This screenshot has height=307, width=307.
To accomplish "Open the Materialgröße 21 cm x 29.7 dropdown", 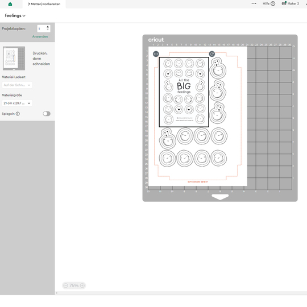I will coord(17,103).
